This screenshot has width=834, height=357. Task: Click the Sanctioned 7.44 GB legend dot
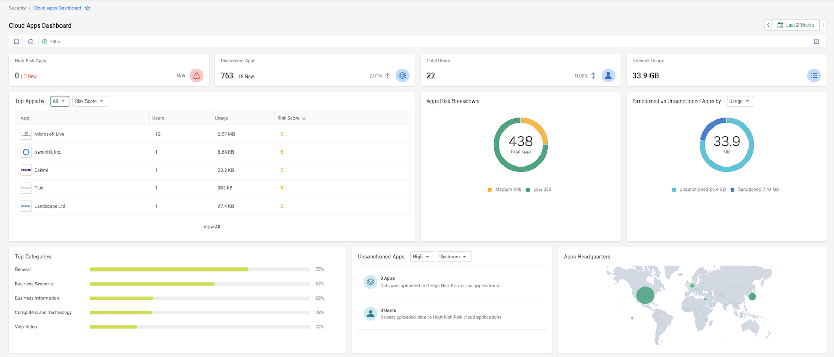coord(732,190)
